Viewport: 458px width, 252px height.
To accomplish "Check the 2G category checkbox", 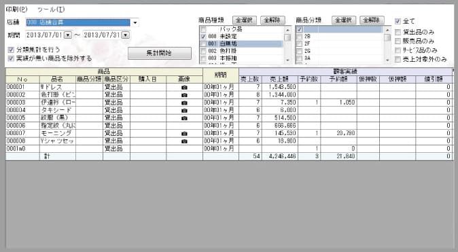I will [x=299, y=51].
